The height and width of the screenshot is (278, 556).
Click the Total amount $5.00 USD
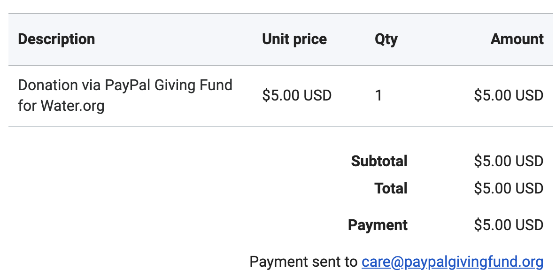tap(509, 188)
